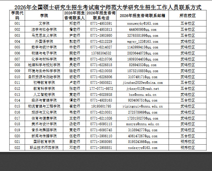Click the '法学与社会学院' cell
The height and width of the screenshot is (171, 212).
pos(44,29)
